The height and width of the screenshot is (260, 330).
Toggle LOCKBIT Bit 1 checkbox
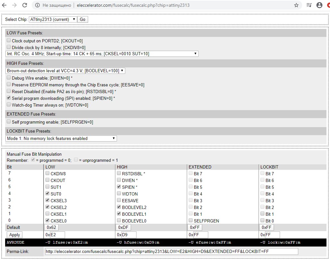[x=262, y=213]
